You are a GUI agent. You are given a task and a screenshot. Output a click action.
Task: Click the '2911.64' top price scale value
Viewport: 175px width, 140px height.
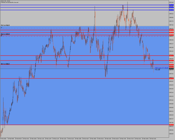(x=171, y=2)
